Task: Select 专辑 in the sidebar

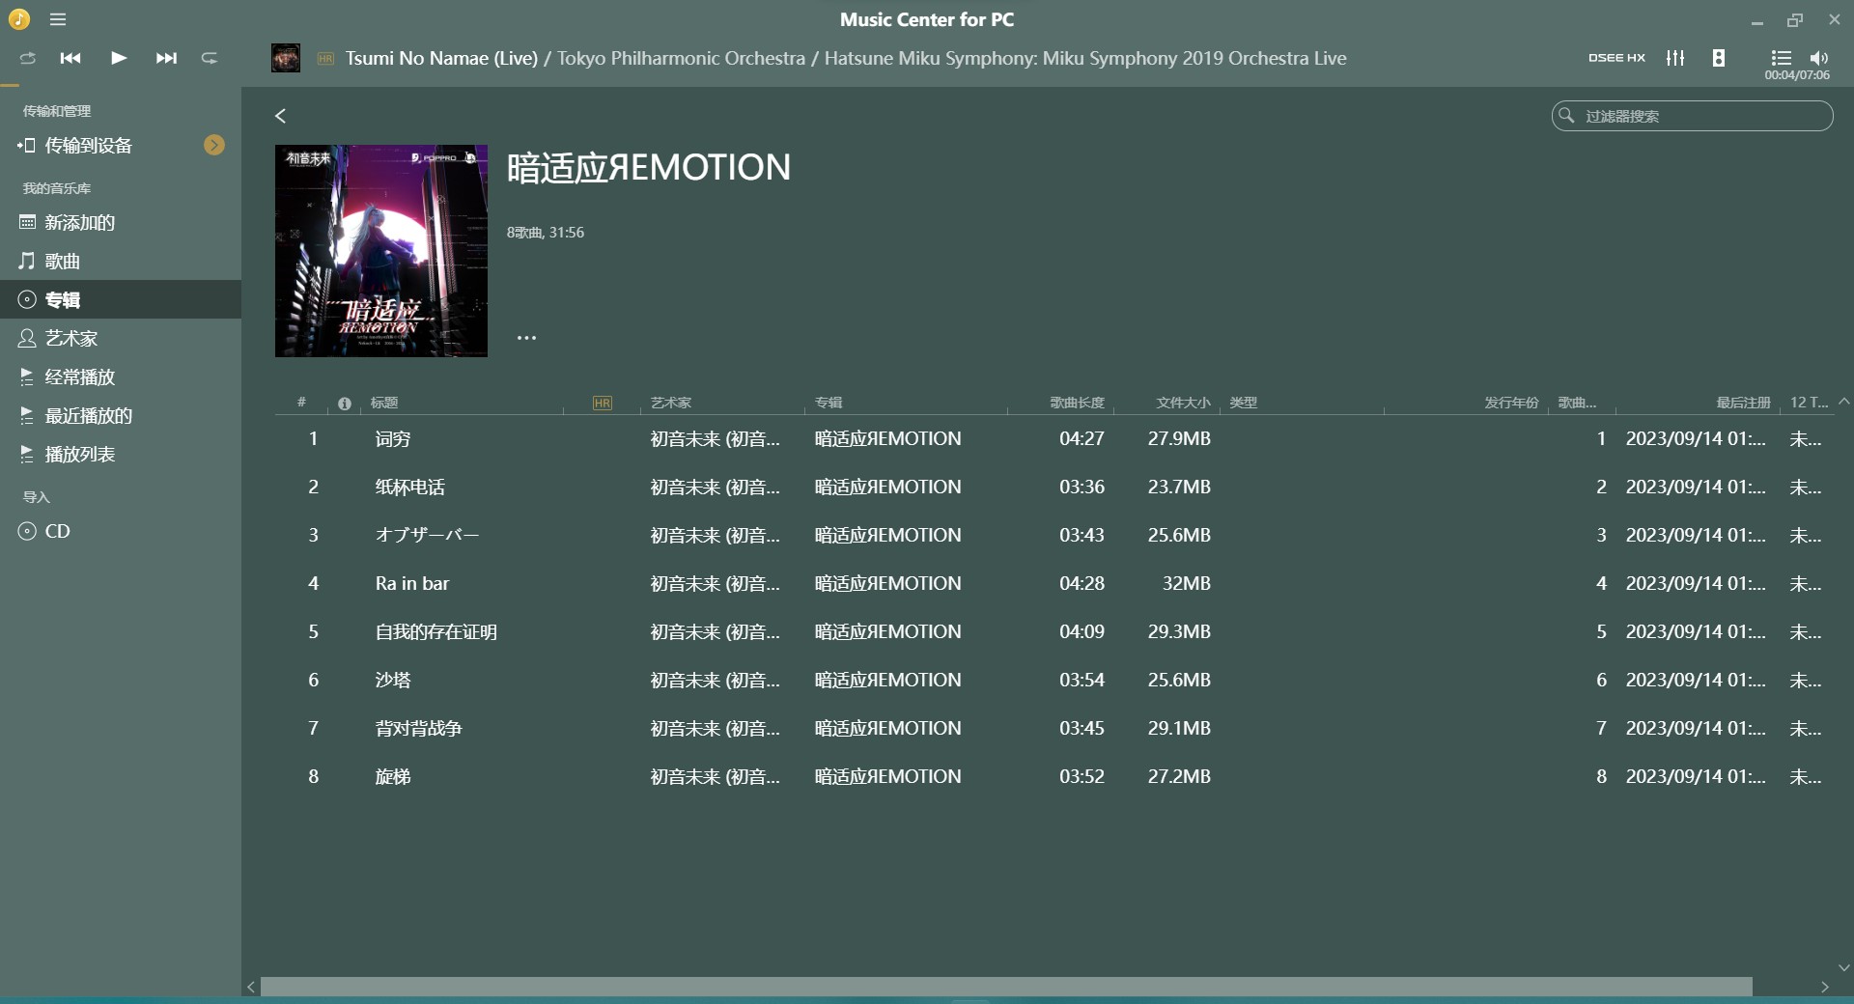Action: tap(121, 299)
